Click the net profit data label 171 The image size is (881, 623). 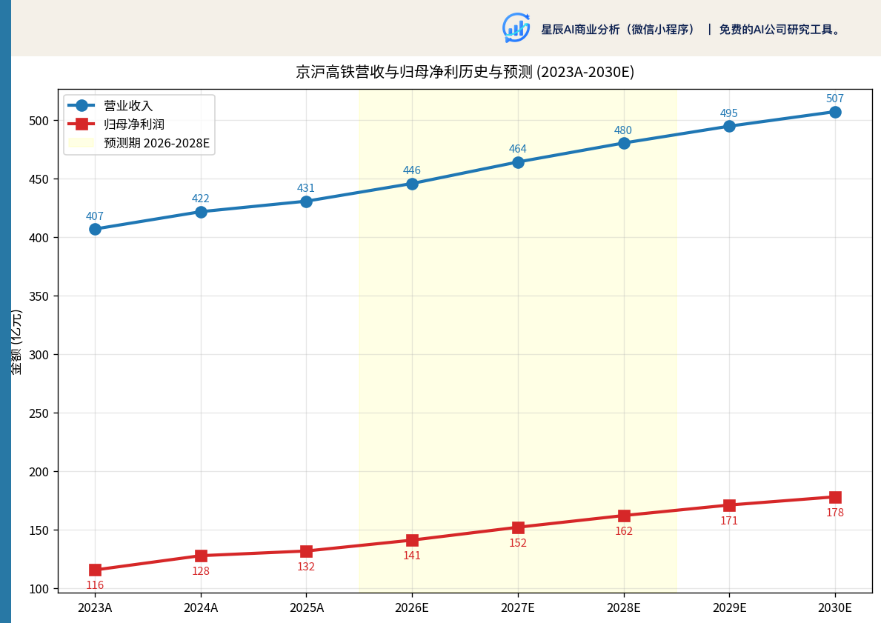coord(729,521)
